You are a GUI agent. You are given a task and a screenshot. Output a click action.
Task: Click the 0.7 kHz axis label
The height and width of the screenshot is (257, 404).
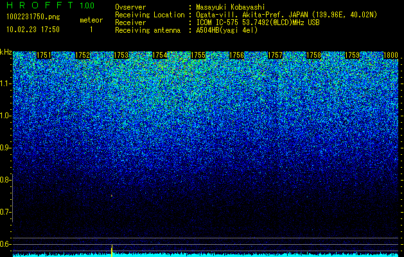(5, 212)
